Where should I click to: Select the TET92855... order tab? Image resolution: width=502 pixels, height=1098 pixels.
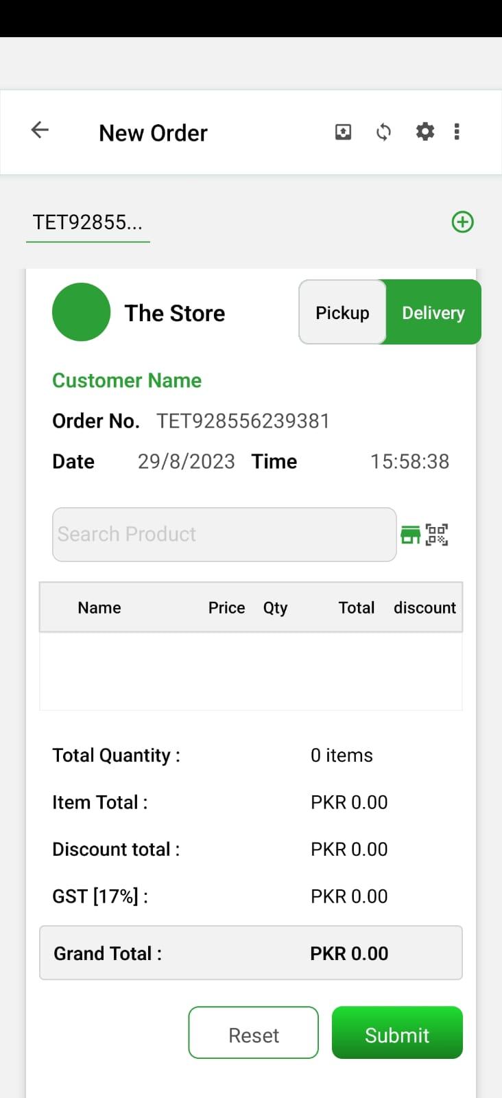88,223
